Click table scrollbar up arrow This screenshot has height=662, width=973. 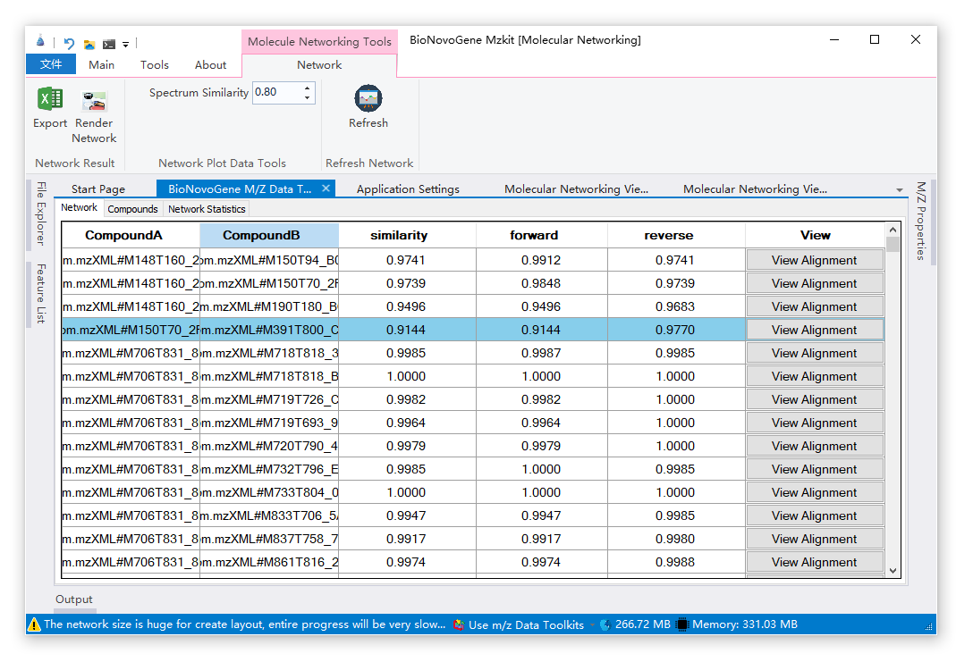point(893,230)
